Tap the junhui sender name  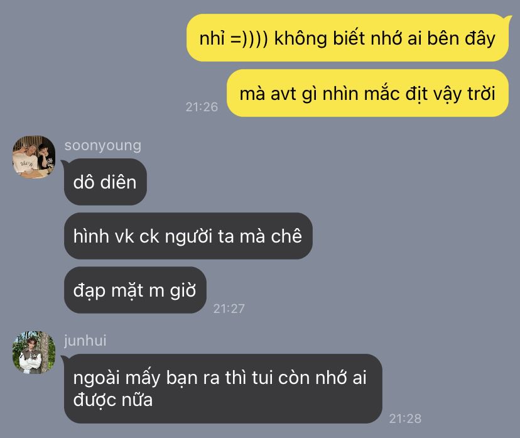click(85, 341)
